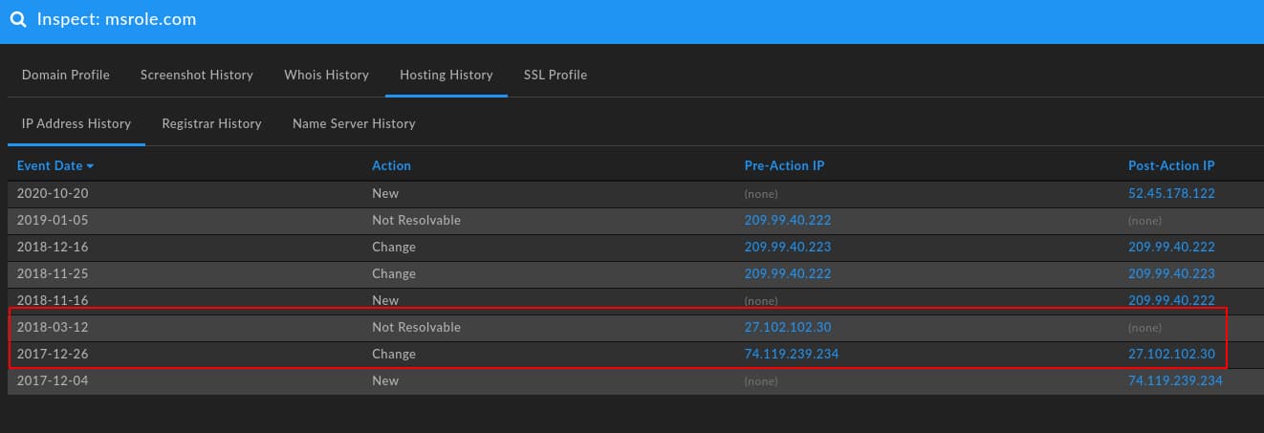Open post-action IP 74.119.239.234 in 2017-12-04 row
The width and height of the screenshot is (1264, 433).
pyautogui.click(x=1175, y=380)
